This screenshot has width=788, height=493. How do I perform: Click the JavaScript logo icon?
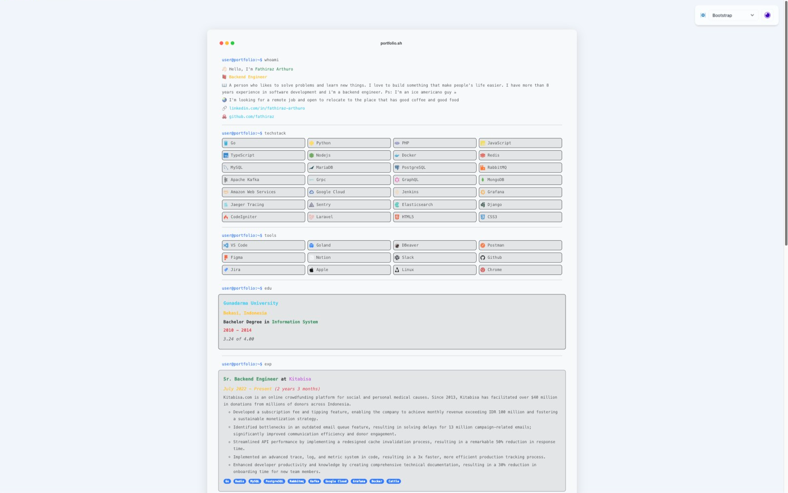click(482, 143)
